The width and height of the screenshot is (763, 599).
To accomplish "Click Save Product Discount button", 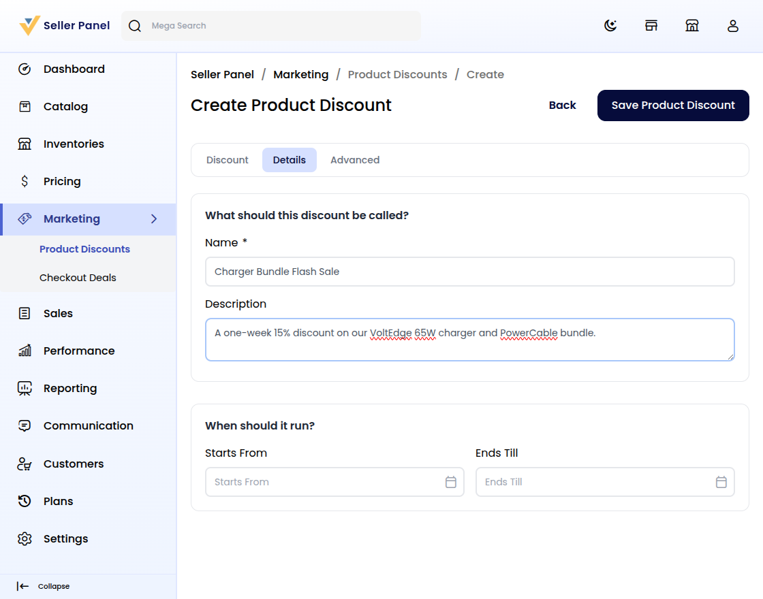I will (673, 106).
